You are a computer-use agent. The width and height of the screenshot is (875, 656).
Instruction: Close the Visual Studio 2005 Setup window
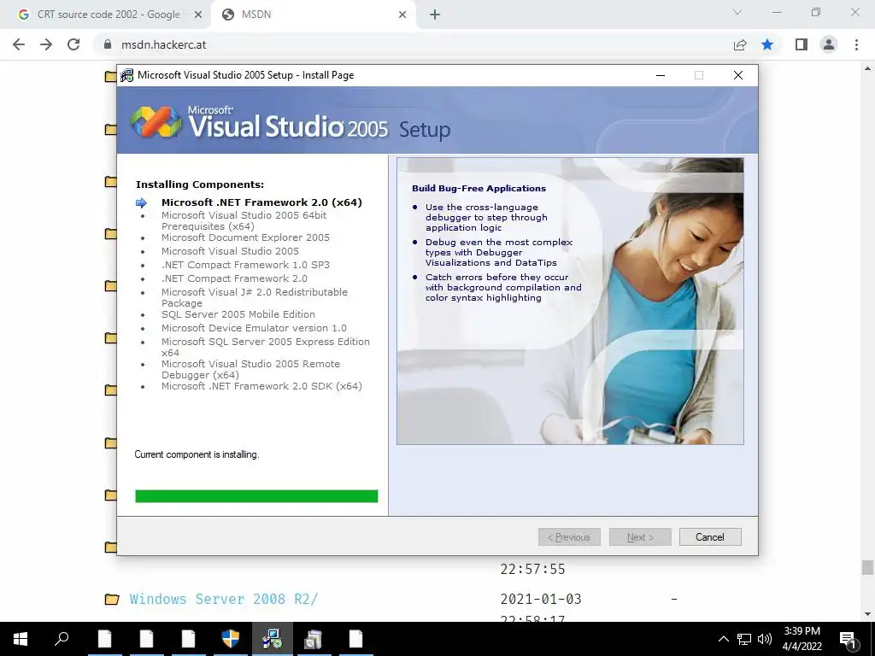(x=737, y=75)
